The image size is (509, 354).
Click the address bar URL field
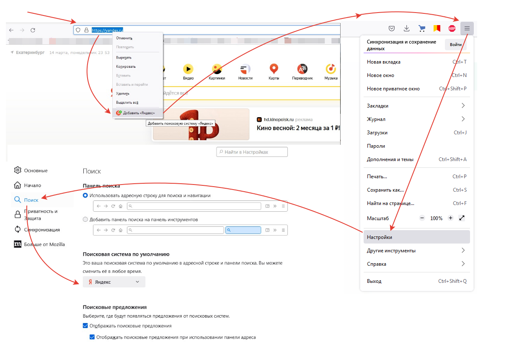207,30
